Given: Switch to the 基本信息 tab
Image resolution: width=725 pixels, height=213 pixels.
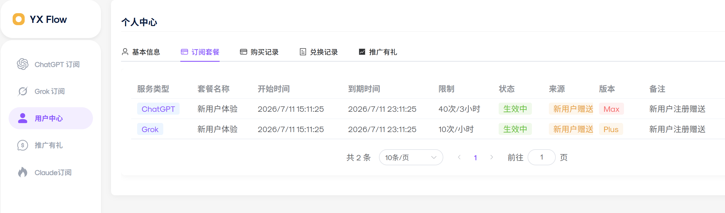Looking at the screenshot, I should (x=141, y=52).
